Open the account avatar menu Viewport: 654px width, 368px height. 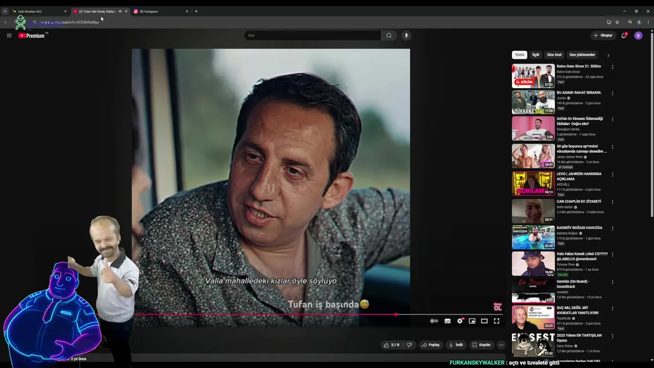tap(638, 35)
